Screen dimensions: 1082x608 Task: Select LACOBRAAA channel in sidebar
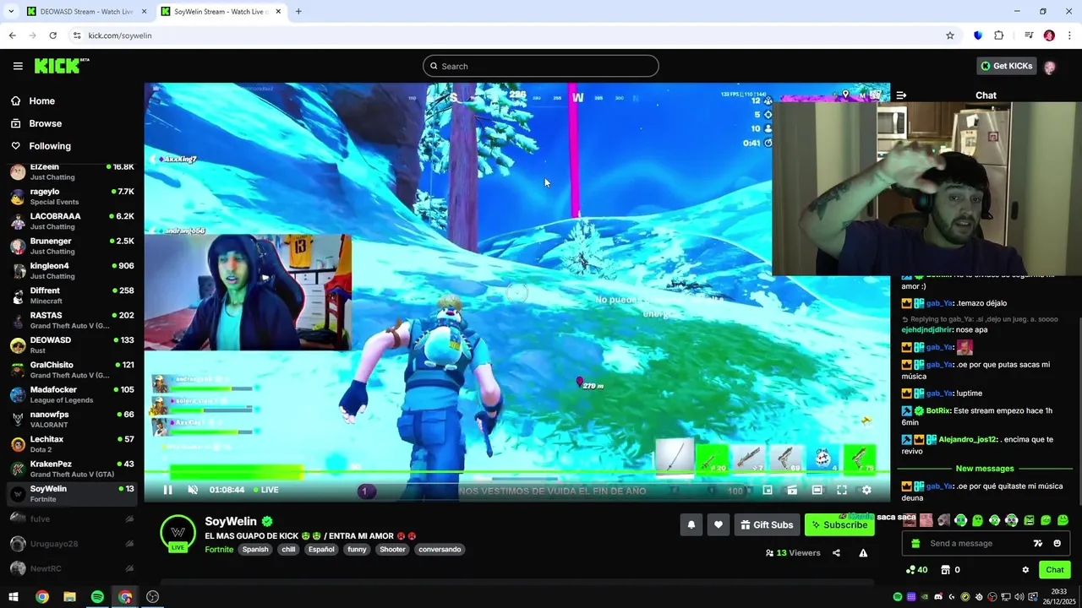(72, 221)
